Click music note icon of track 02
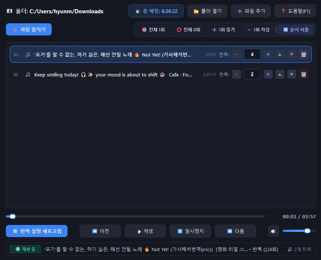The image size is (321, 260). point(28,75)
